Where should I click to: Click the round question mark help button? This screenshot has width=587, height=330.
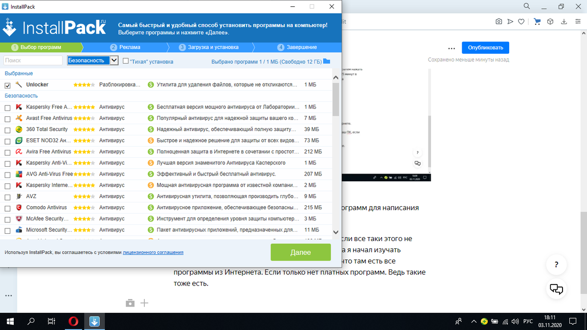coord(557,265)
